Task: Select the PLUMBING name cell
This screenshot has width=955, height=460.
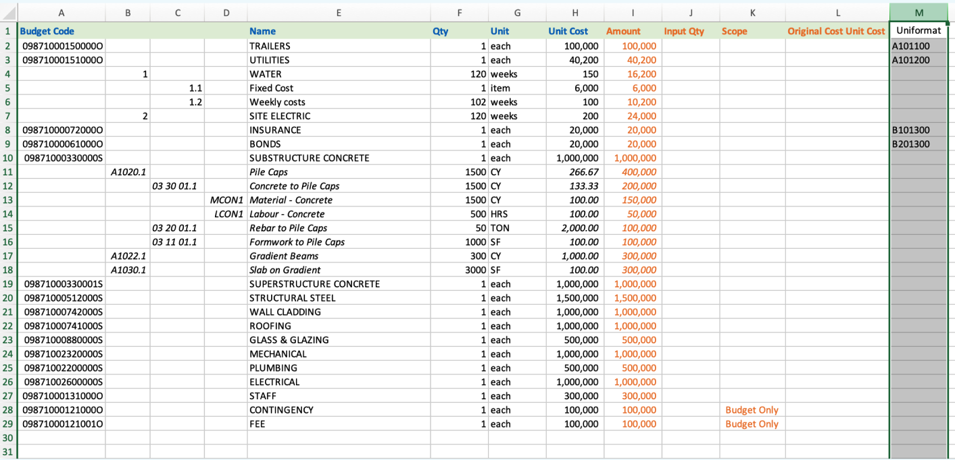Action: [339, 368]
